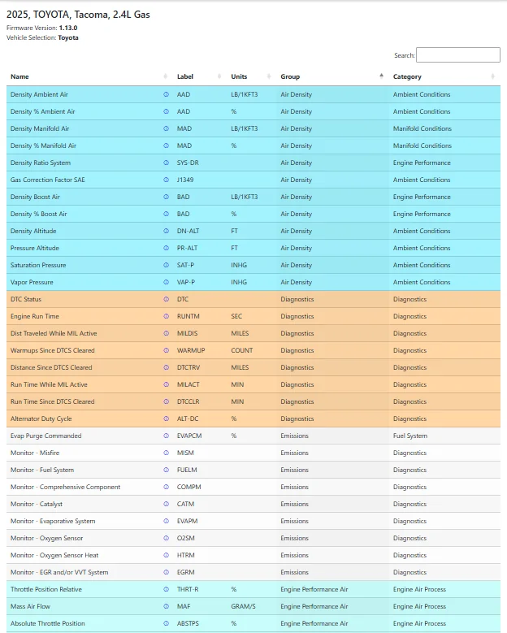The image size is (507, 633).
Task: Open info icon for Alternator Duty Cycle
Action: (166, 418)
